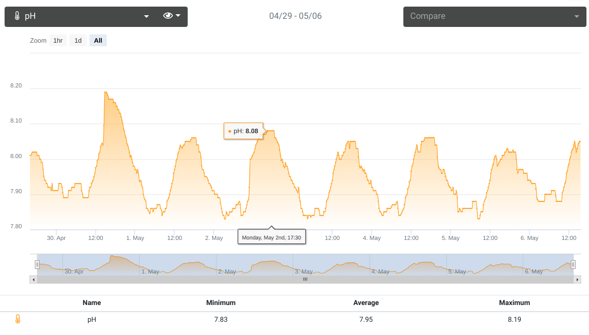Click the Minimum column header
The height and width of the screenshot is (335, 589).
[x=221, y=302]
